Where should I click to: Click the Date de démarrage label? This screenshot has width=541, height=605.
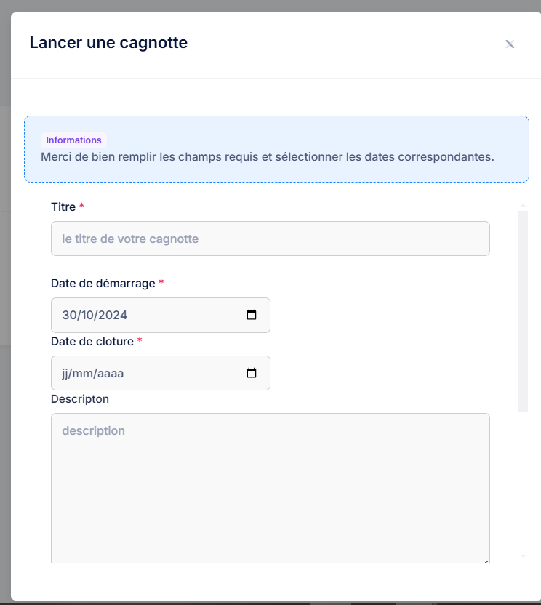[103, 283]
